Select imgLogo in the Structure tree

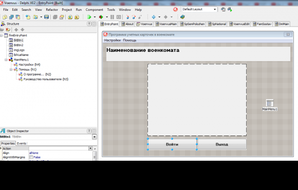tap(19, 50)
